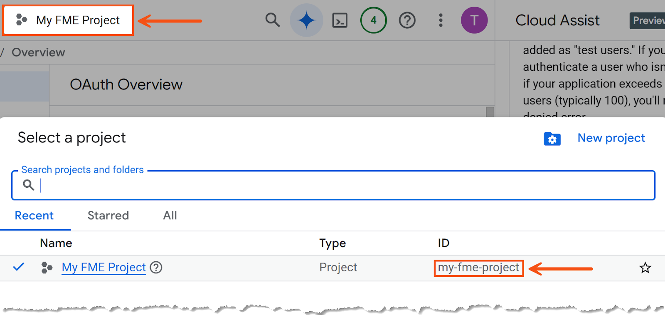The height and width of the screenshot is (315, 665).
Task: Switch to the Recent tab
Action: click(34, 216)
